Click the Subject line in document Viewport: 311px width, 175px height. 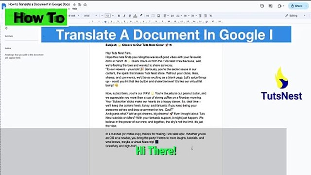[x=138, y=45]
